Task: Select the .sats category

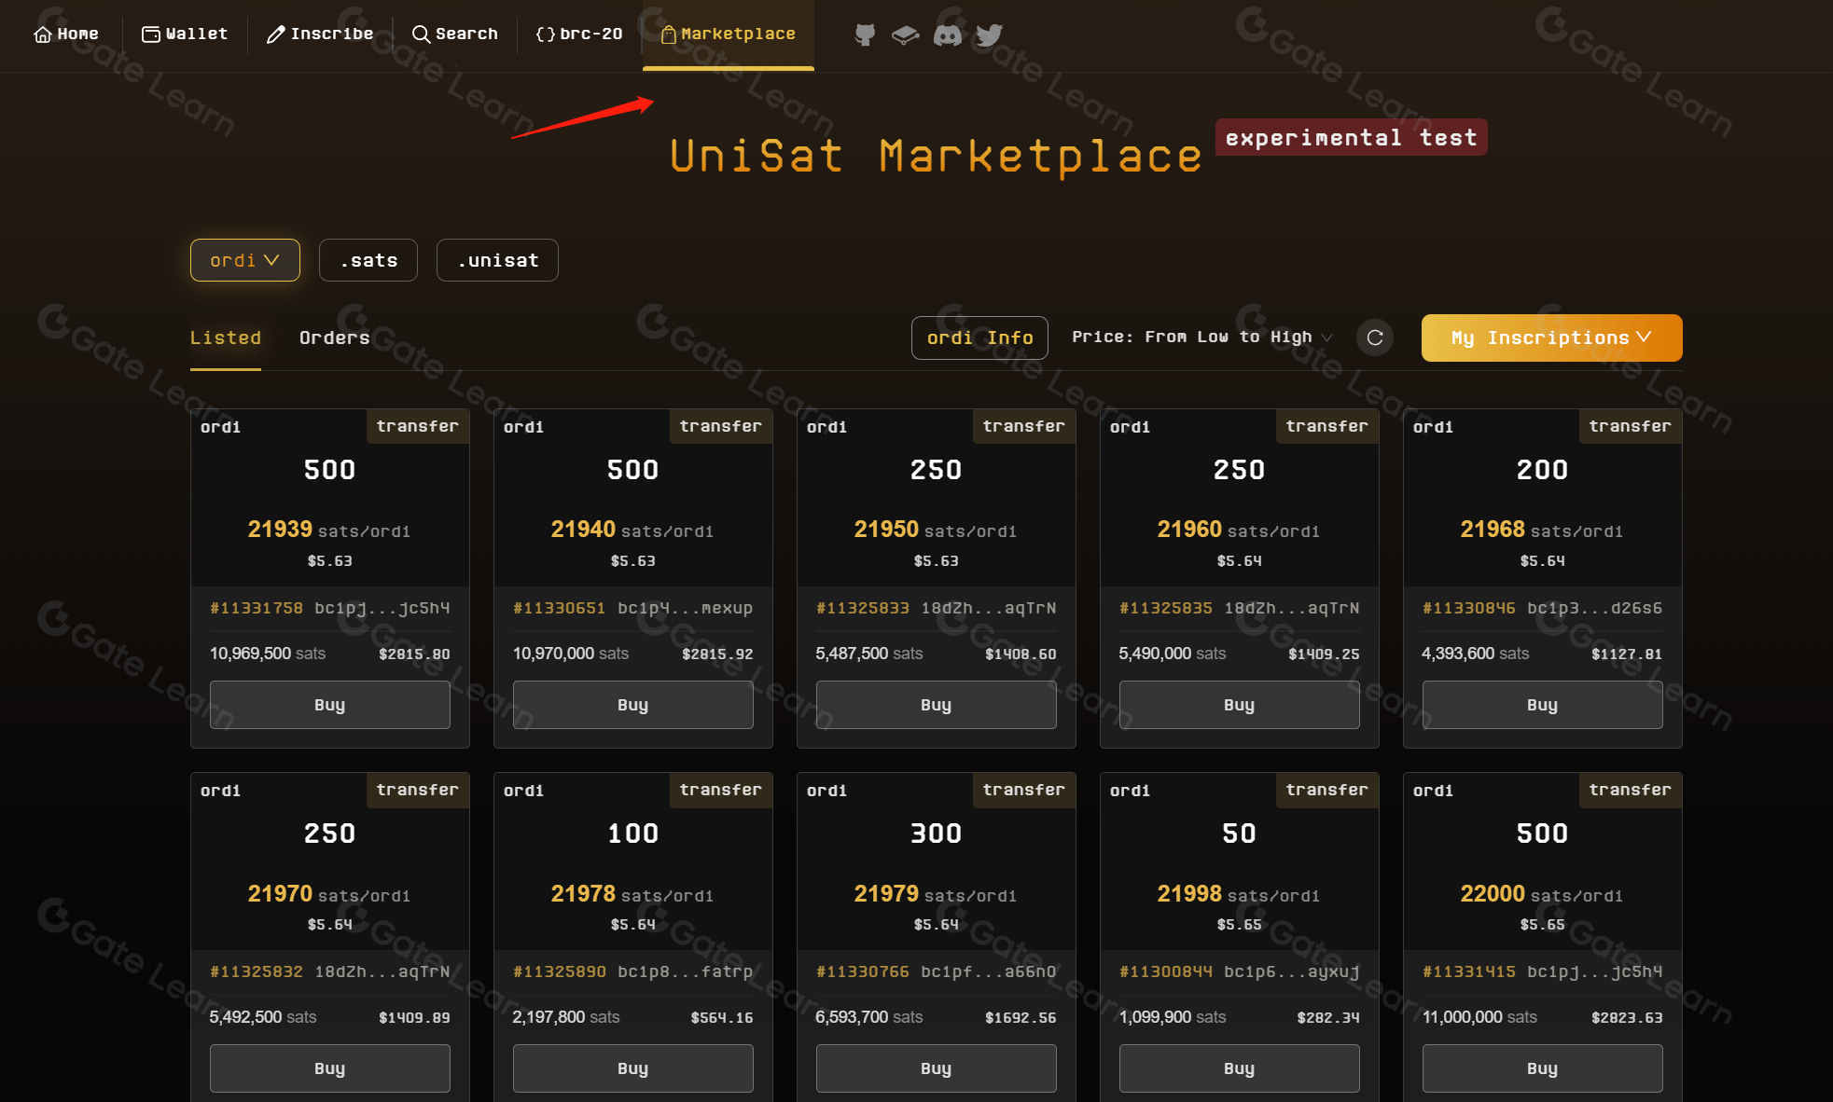Action: point(368,260)
